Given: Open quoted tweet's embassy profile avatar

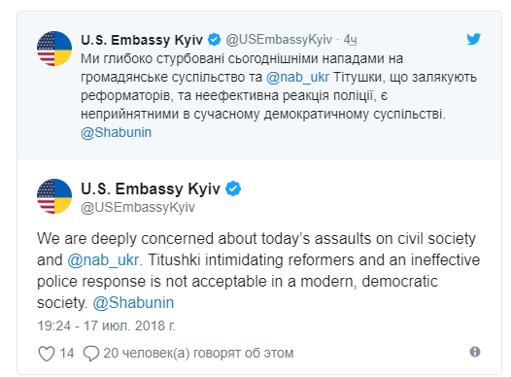Looking at the screenshot, I should point(54,49).
